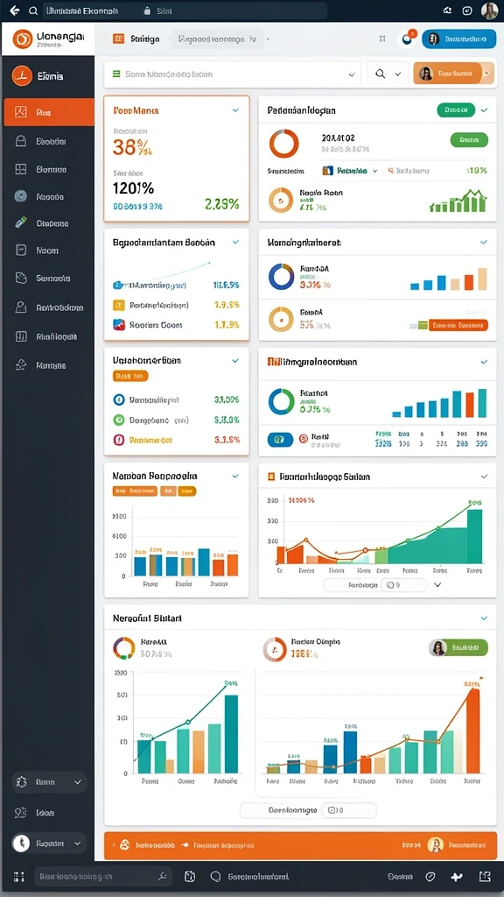Toggle the green avatar switch in bottom card
This screenshot has height=897, width=504.
(458, 647)
